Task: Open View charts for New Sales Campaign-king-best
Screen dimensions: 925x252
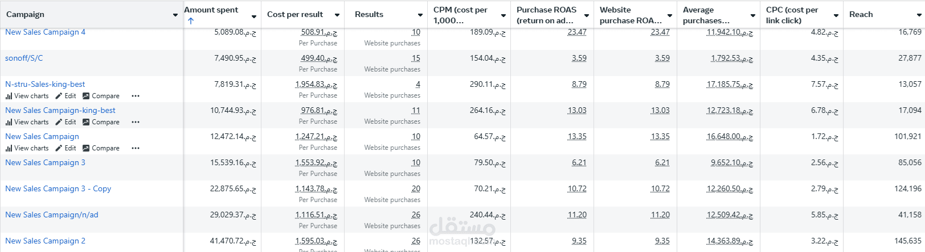Action: [27, 122]
